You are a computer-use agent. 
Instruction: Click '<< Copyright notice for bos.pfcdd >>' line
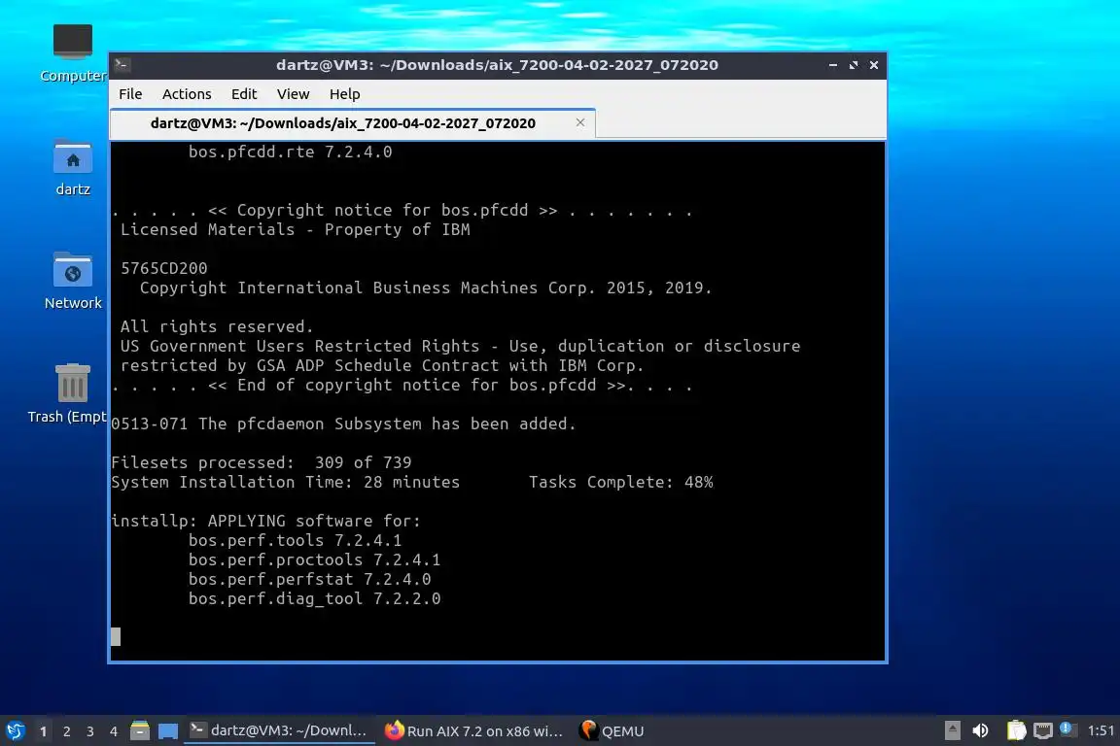[x=402, y=211]
